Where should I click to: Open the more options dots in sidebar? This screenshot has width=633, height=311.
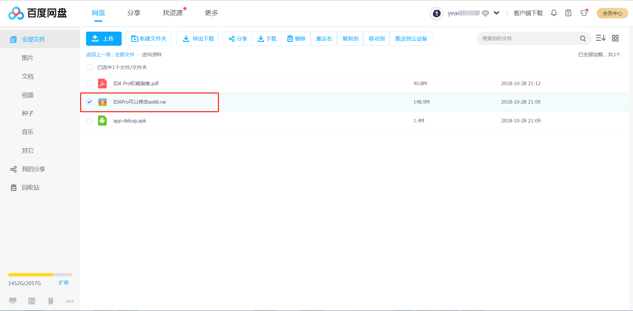coord(70,301)
